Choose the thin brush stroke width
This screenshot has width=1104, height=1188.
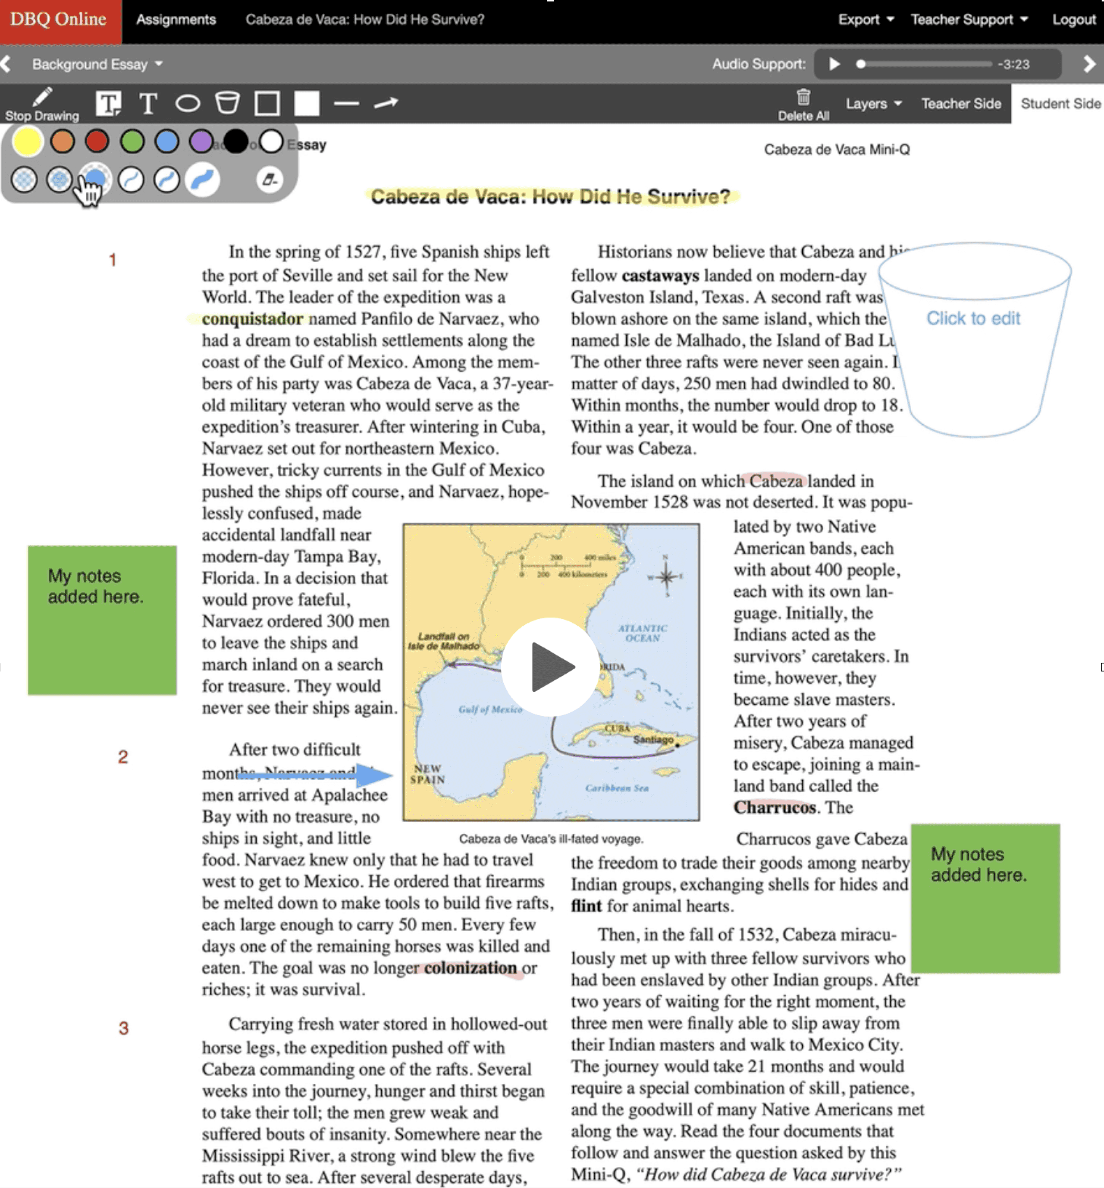point(131,179)
